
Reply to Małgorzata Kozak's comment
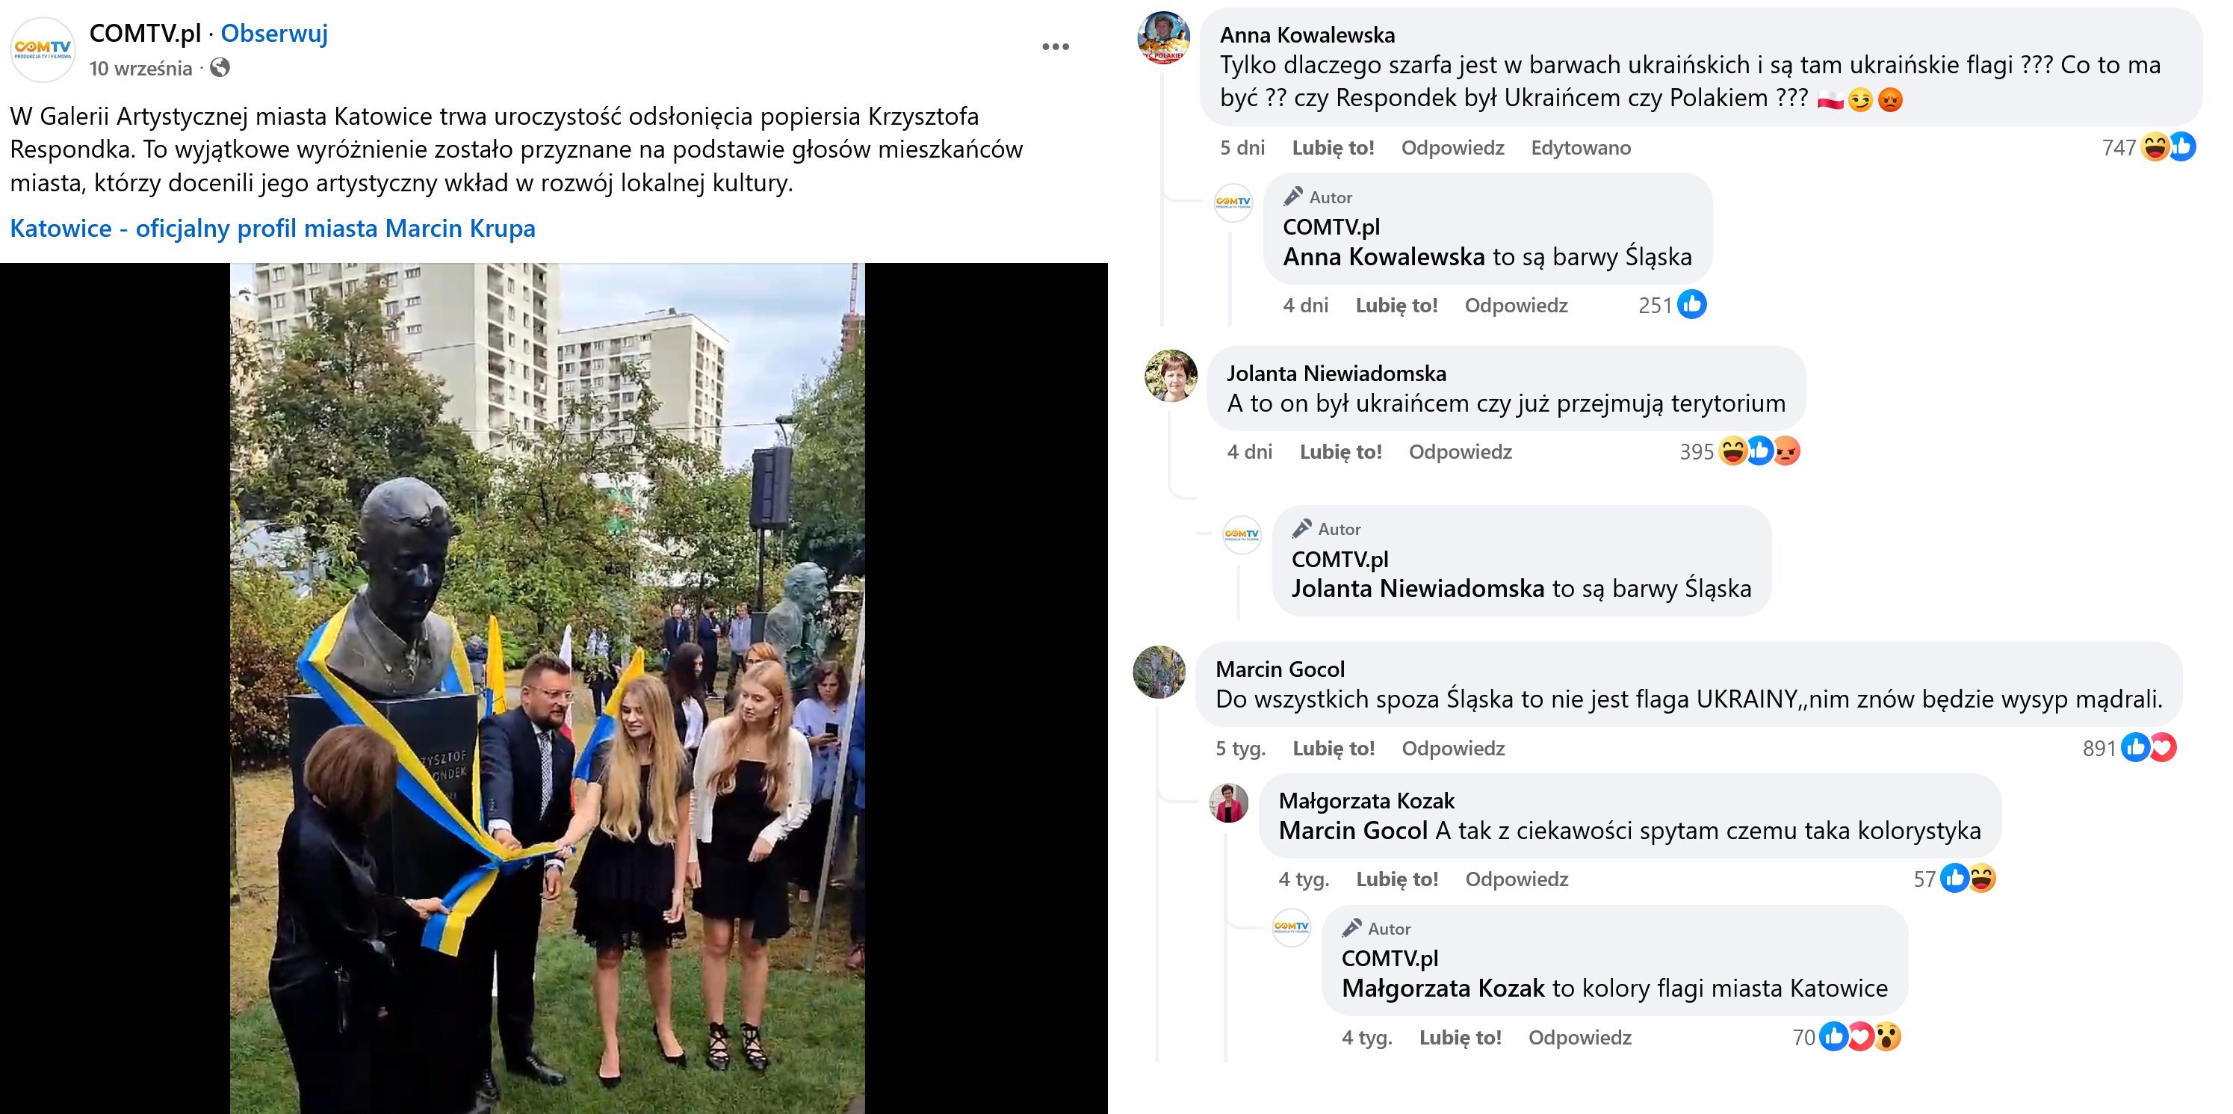point(1516,879)
